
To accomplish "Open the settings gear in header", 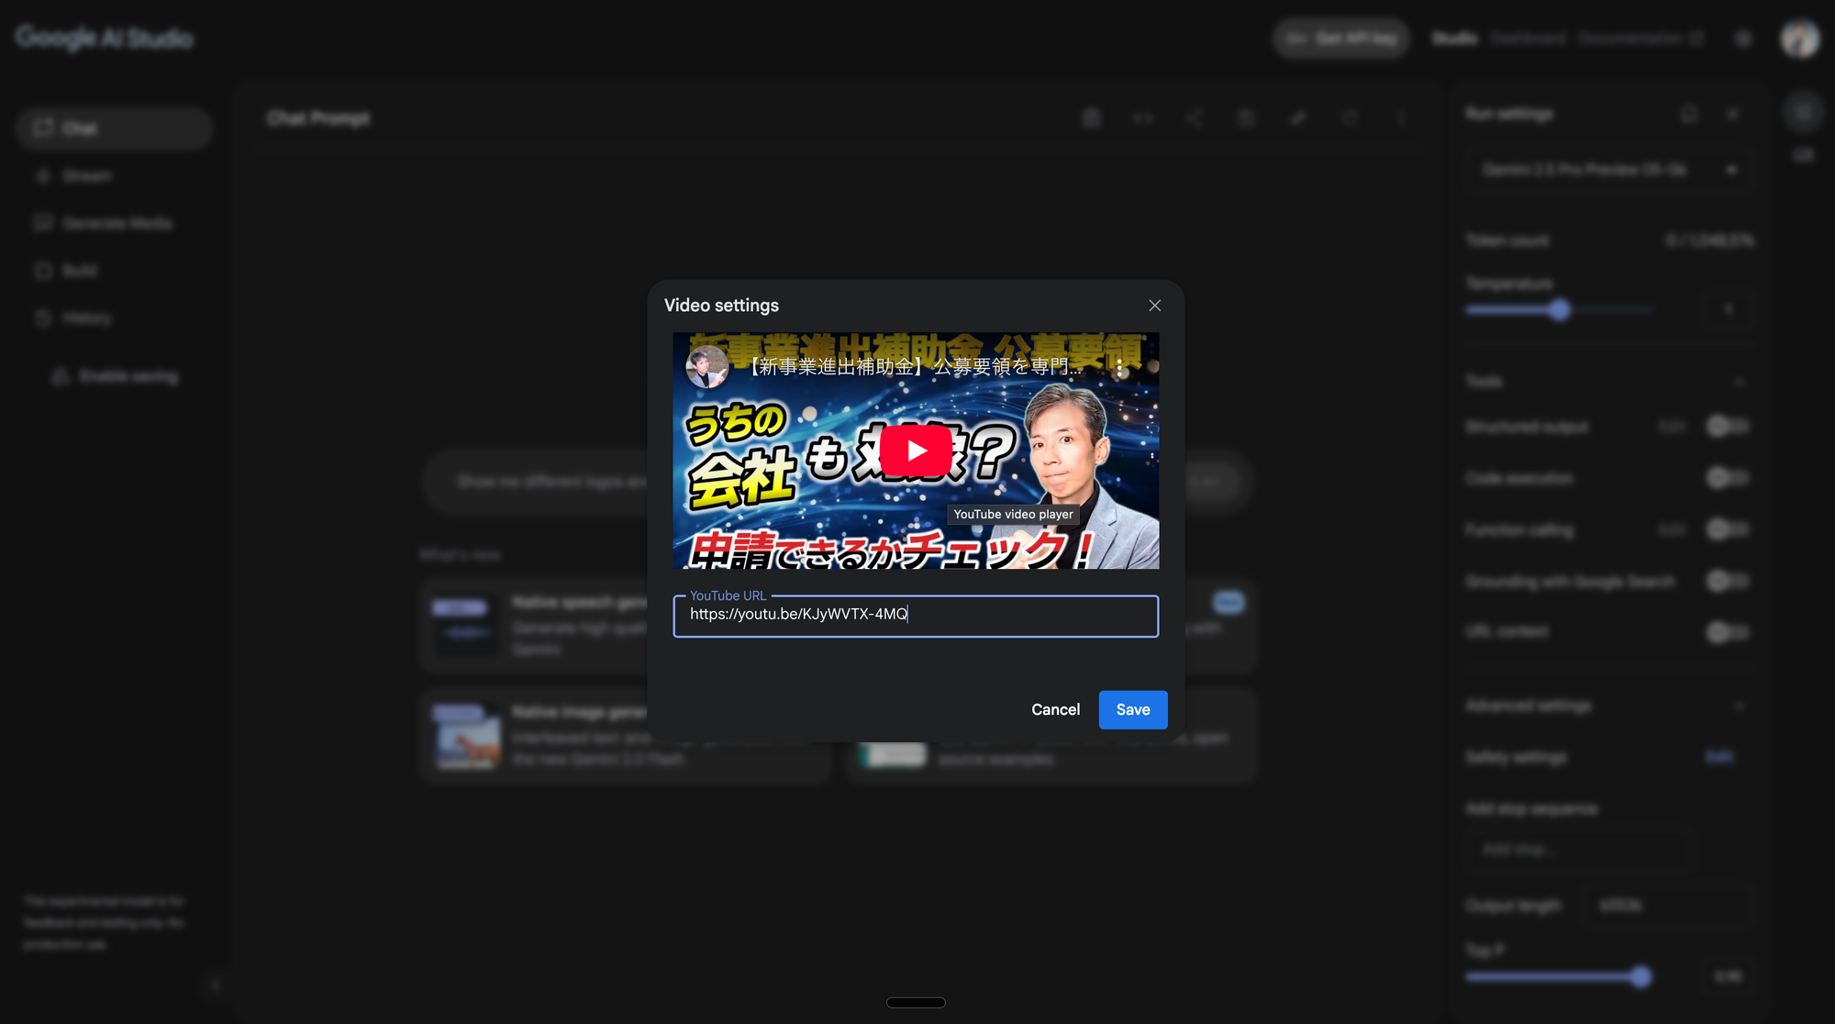I will point(1743,39).
